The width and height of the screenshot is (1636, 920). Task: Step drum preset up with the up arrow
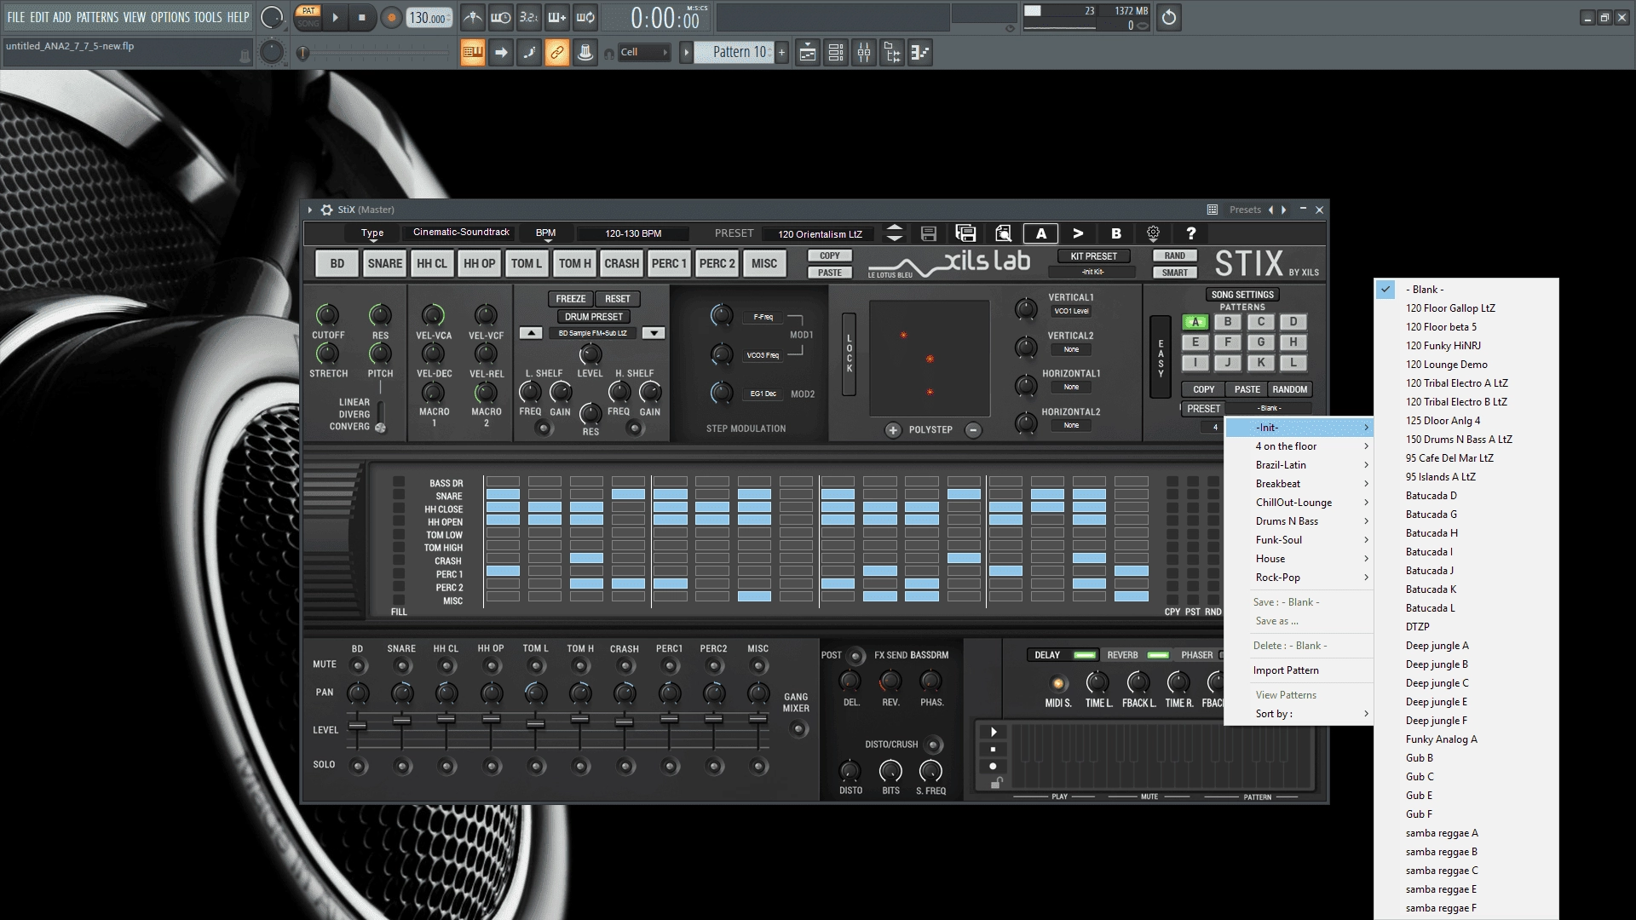pos(530,333)
